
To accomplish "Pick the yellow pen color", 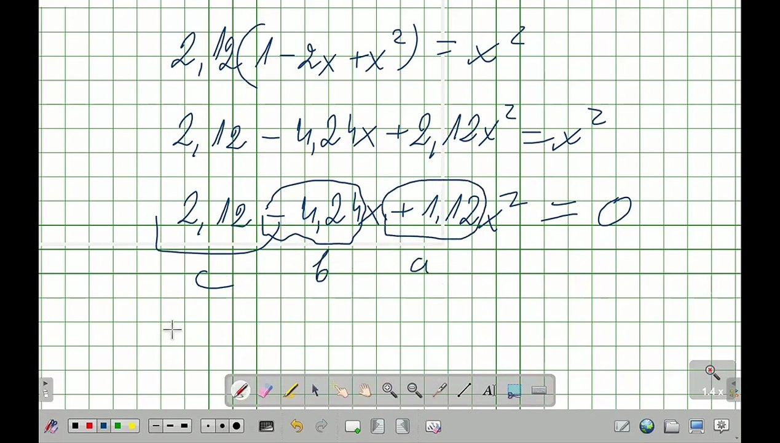I will coord(132,426).
